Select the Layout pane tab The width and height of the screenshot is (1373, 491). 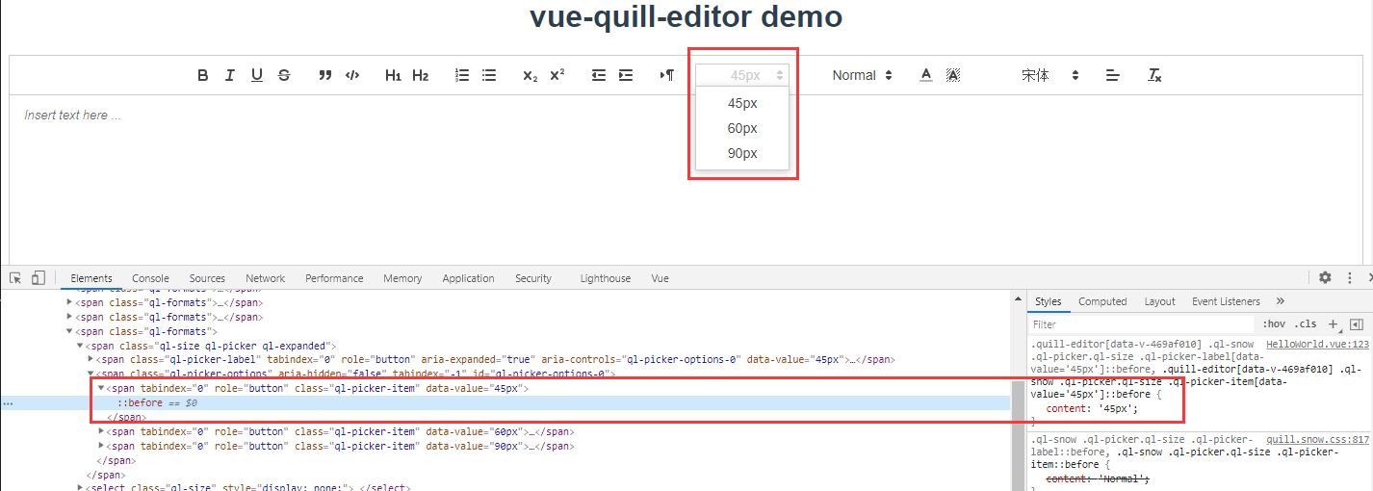click(1159, 301)
